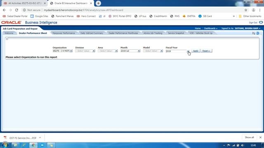Open Internet Explorer from the taskbar
Image resolution: width=264 pixels, height=148 pixels.
click(x=24, y=145)
